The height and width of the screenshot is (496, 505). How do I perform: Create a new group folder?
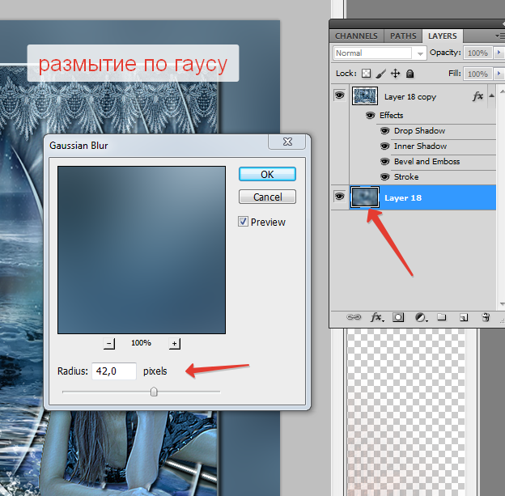coord(442,317)
